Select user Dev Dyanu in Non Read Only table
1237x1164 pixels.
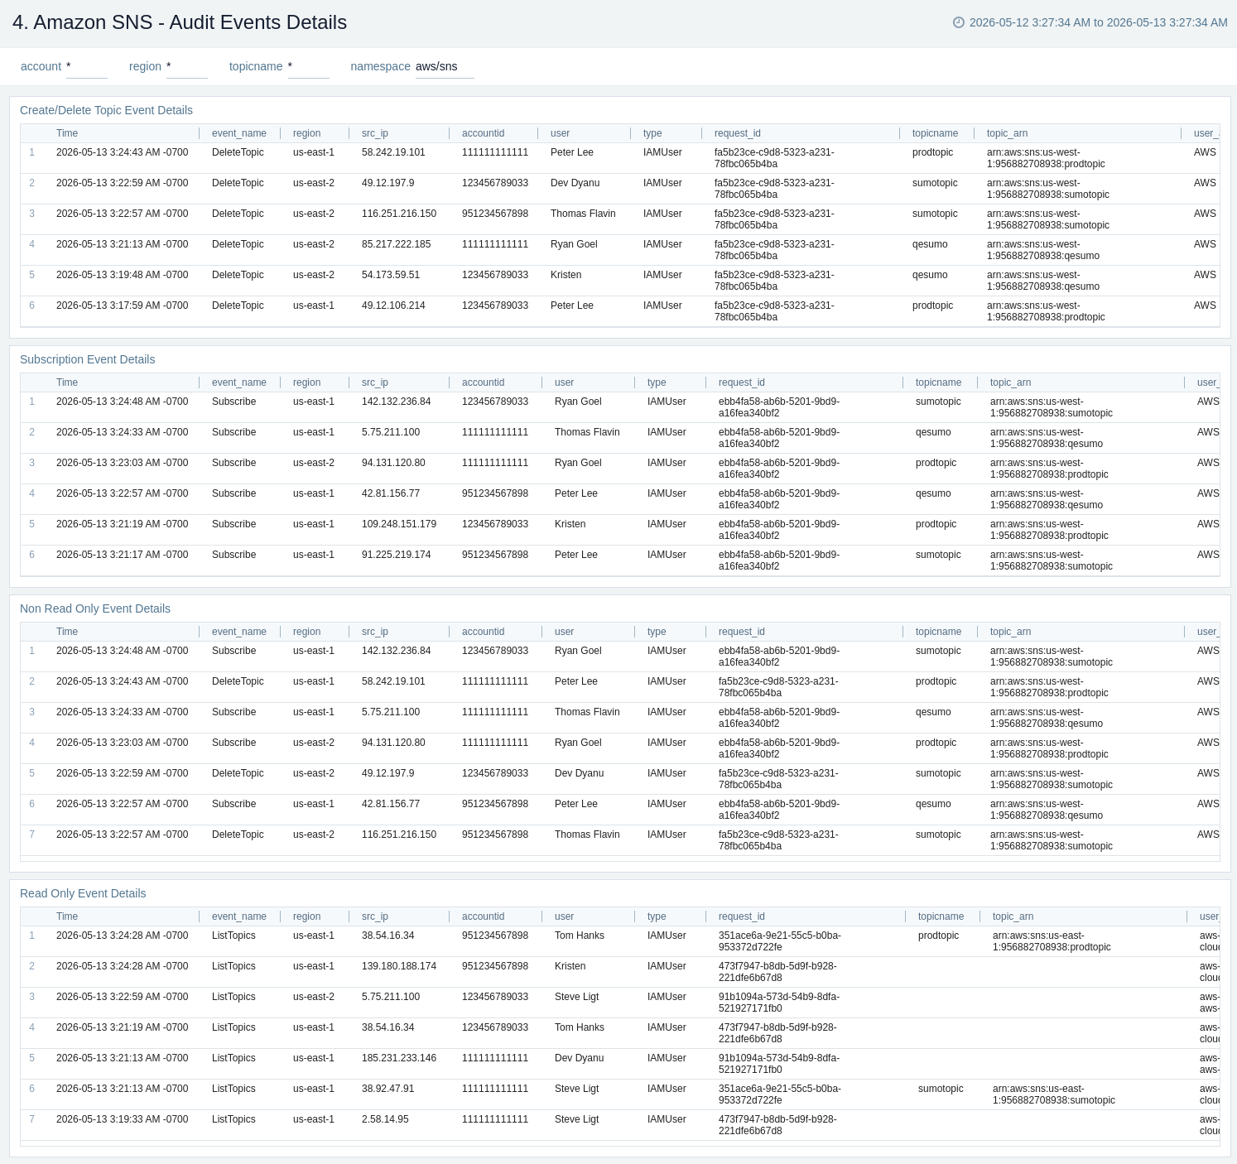point(580,773)
